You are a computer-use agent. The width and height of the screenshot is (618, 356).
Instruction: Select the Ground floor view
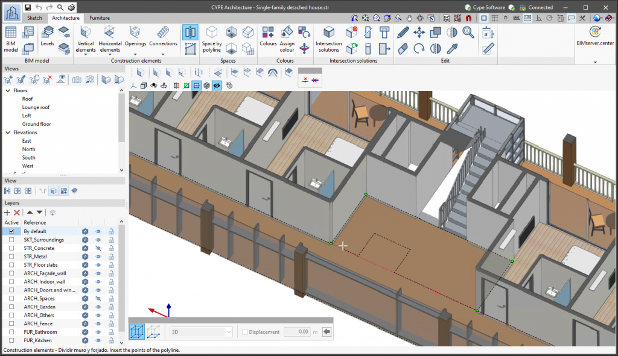tap(36, 124)
